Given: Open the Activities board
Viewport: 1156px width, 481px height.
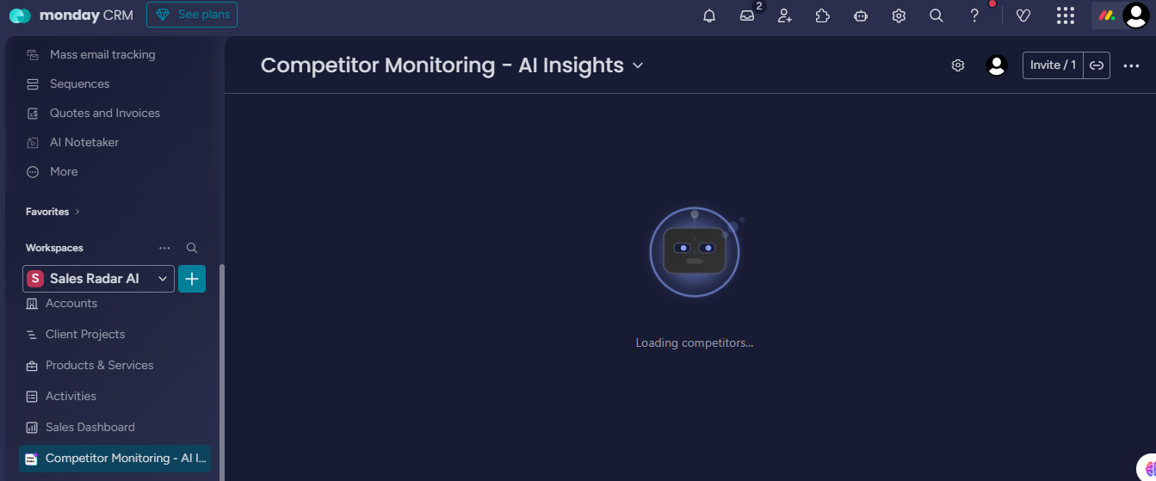Looking at the screenshot, I should click(71, 396).
